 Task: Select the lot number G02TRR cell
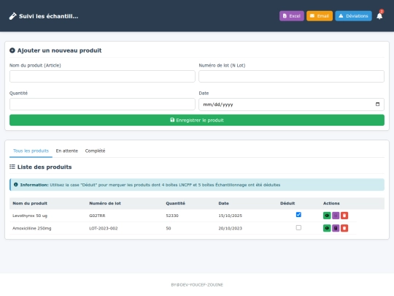[x=97, y=216]
